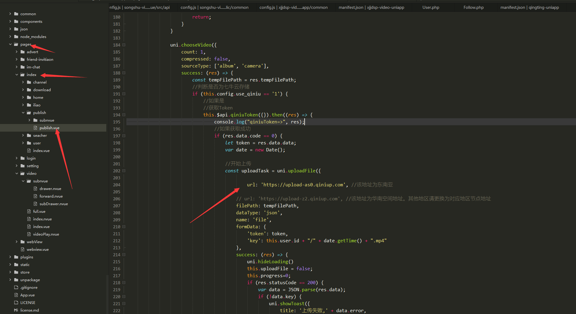Image resolution: width=576 pixels, height=314 pixels.
Task: Click the seacher folder icon
Action: (29, 135)
